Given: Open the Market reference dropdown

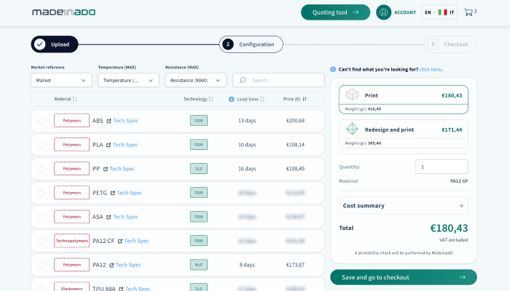Looking at the screenshot, I should point(61,80).
